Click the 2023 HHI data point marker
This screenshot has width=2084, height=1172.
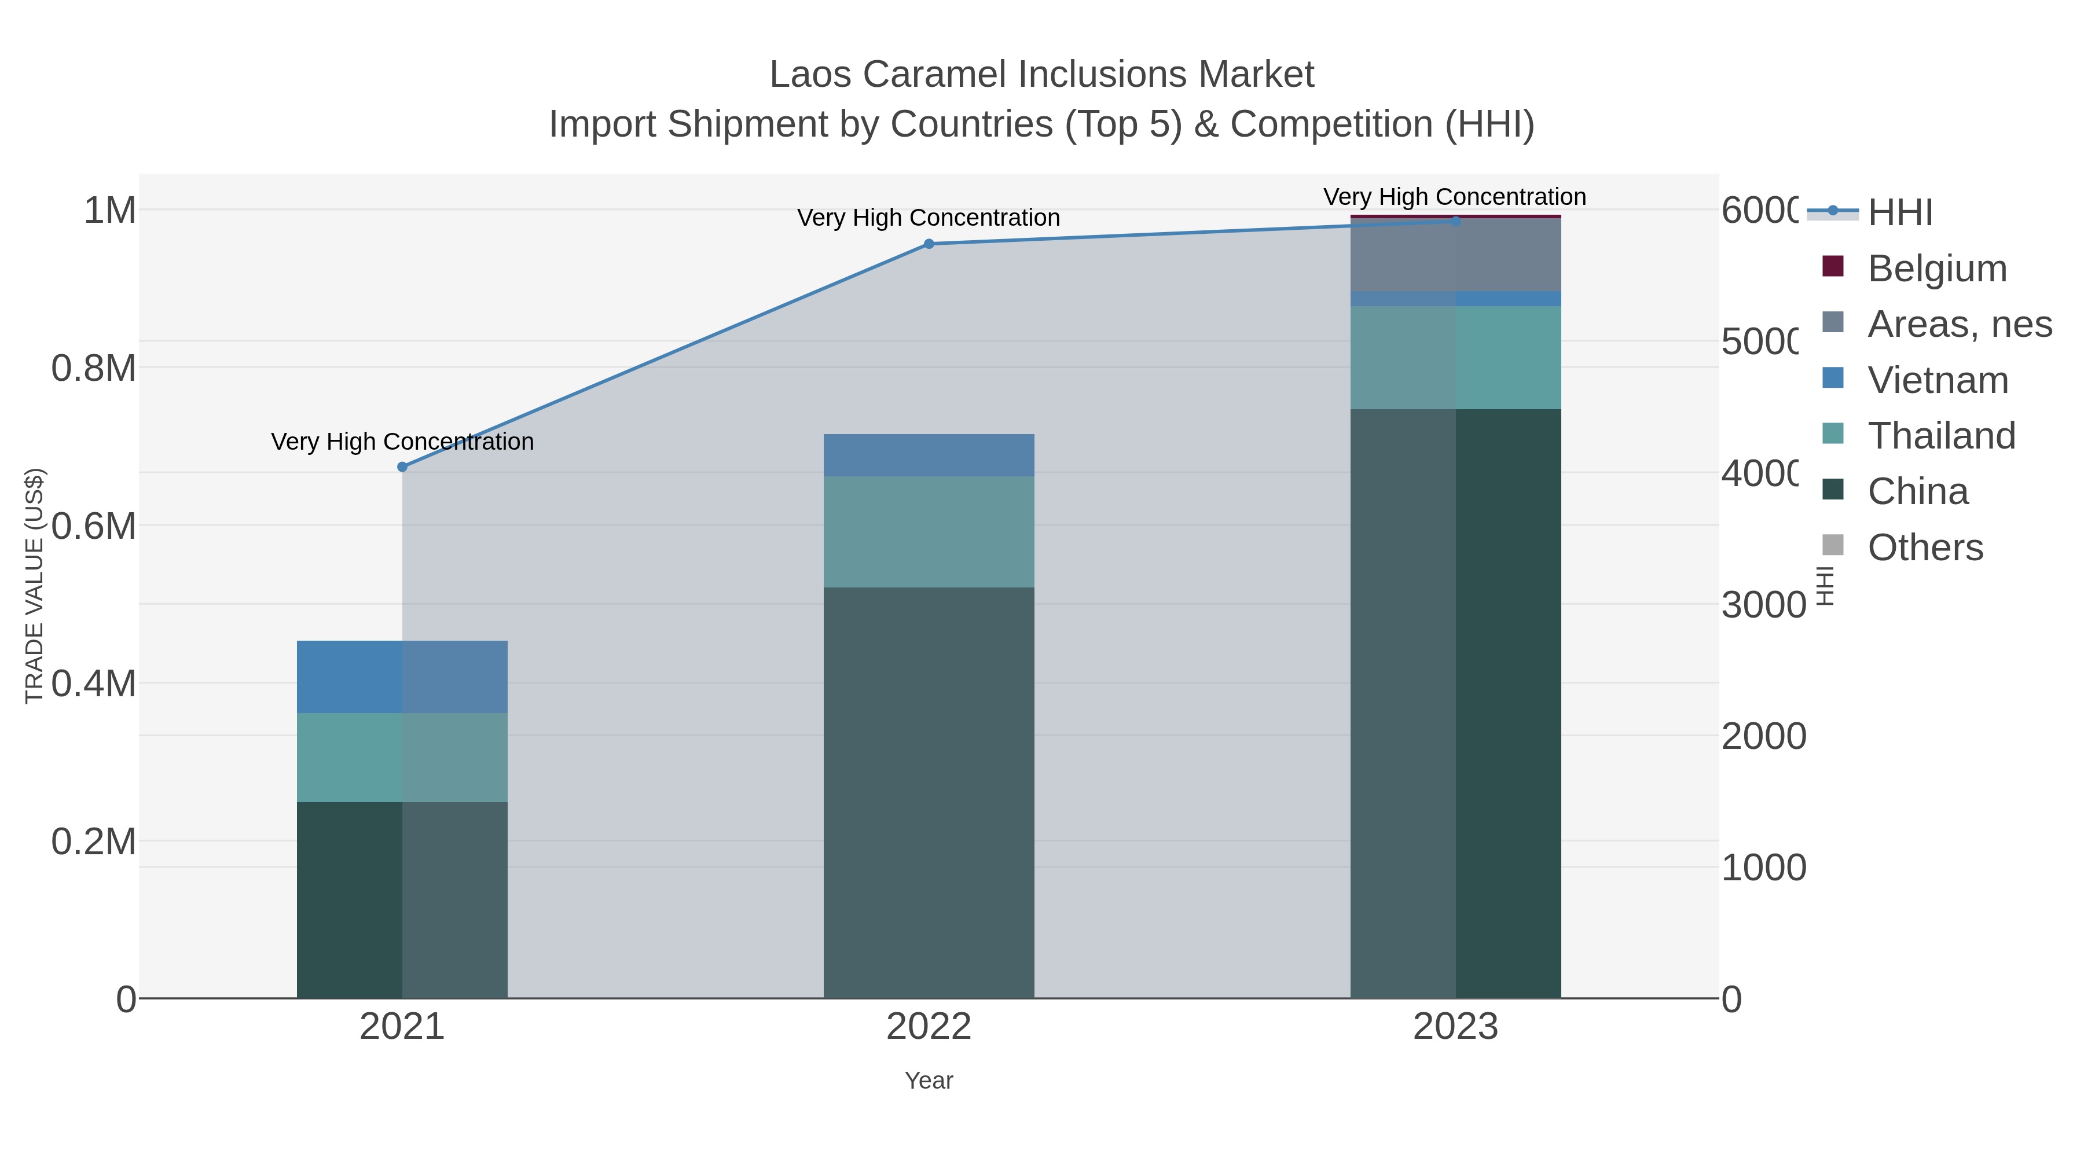(x=1455, y=221)
